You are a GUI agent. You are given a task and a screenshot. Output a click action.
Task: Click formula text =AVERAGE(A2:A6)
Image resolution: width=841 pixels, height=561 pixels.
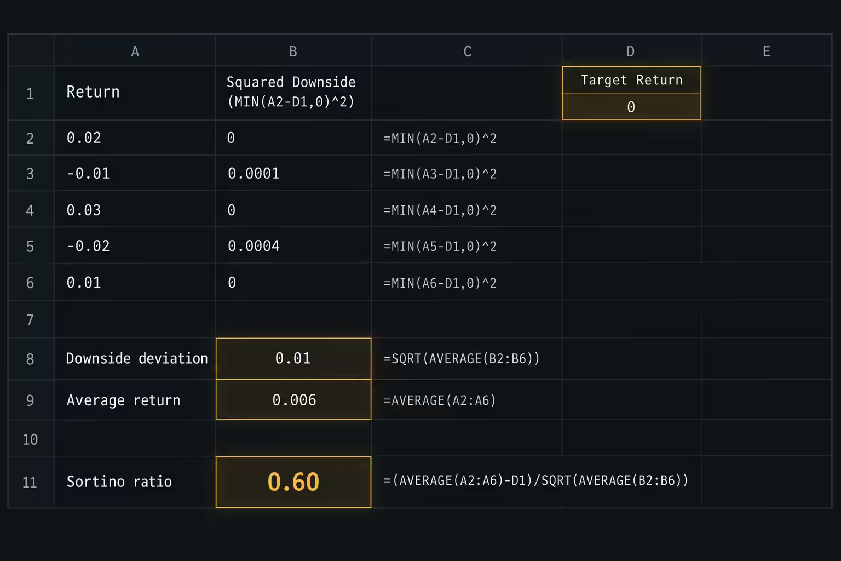440,400
